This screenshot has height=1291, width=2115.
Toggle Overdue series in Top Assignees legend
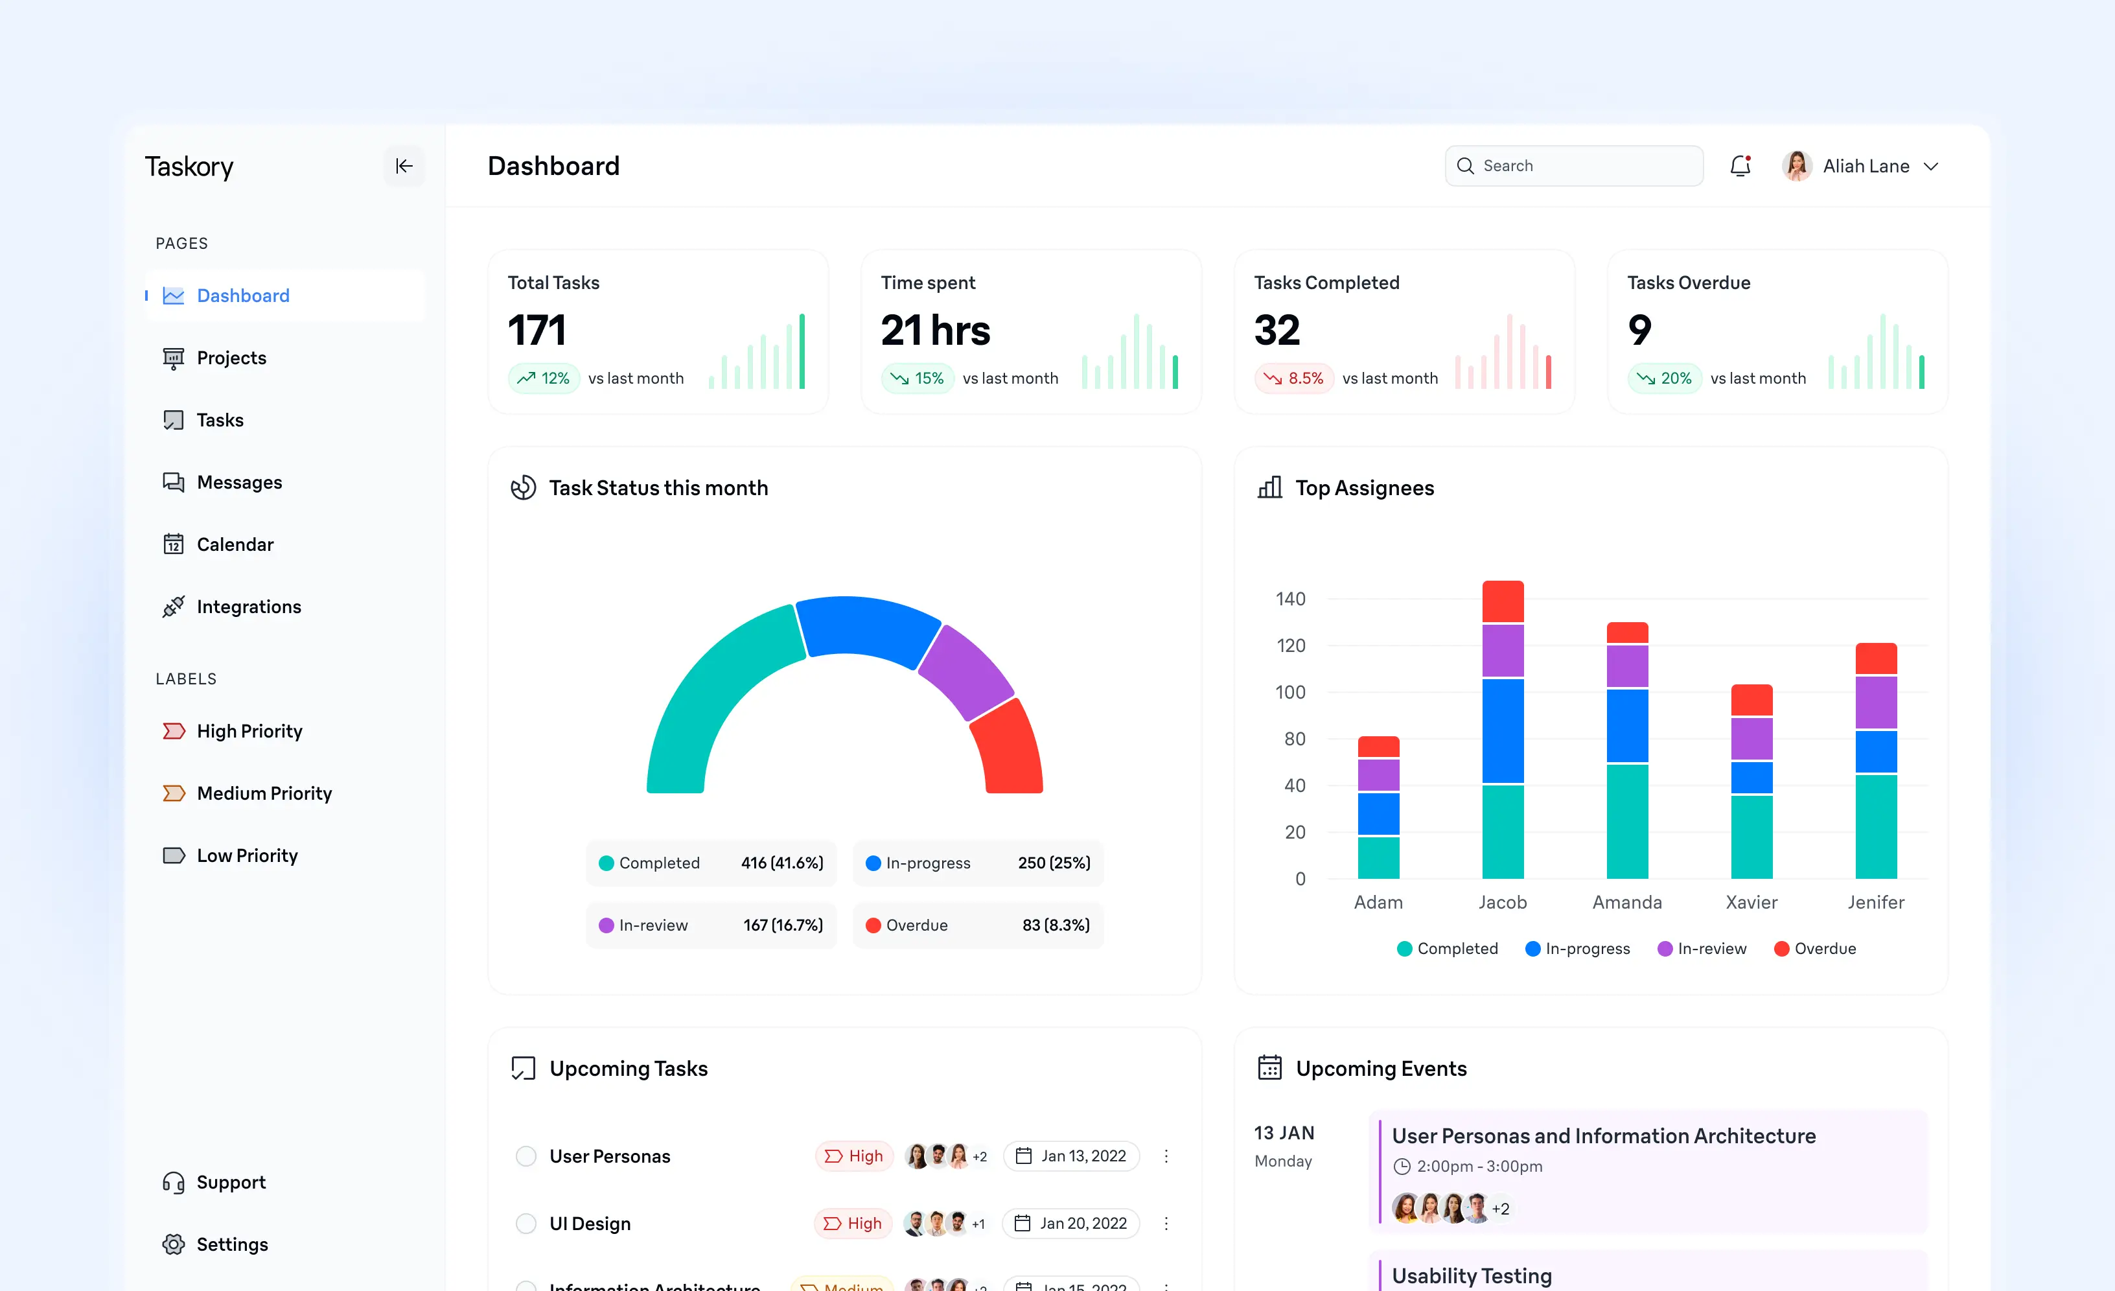1814,949
